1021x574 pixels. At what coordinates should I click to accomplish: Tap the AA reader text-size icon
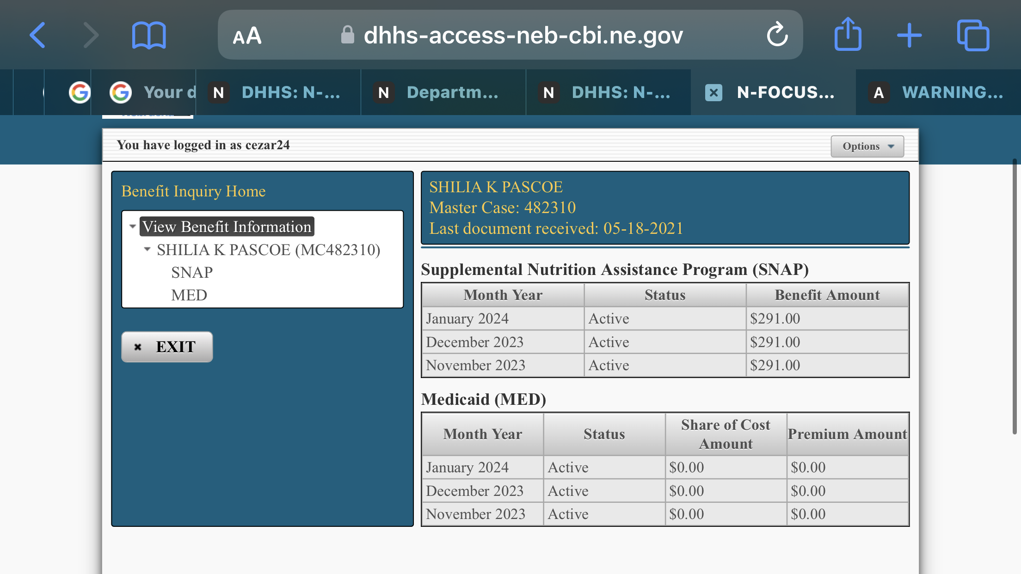click(x=247, y=36)
